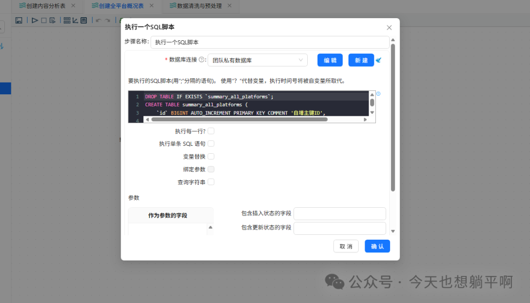Switch to the 数据清洗与预处理 tab
This screenshot has height=303, width=530.
(x=199, y=6)
